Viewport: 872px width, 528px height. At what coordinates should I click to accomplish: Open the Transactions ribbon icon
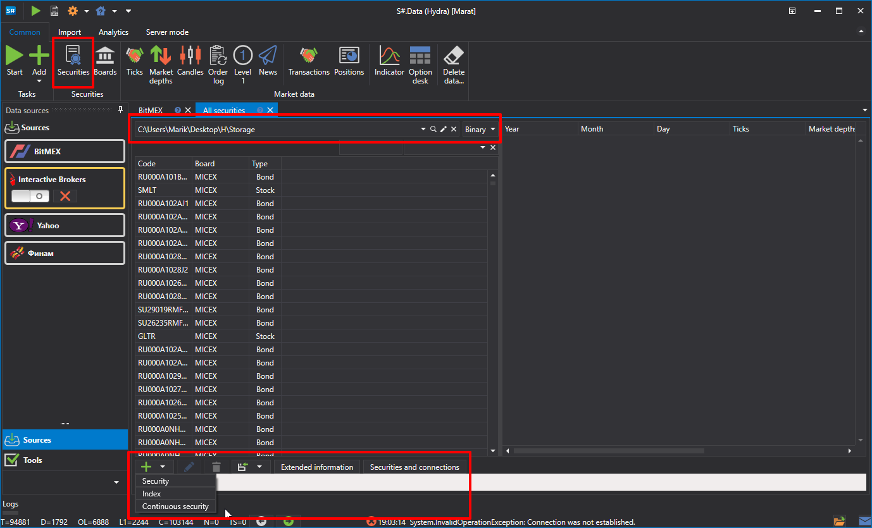coord(309,61)
